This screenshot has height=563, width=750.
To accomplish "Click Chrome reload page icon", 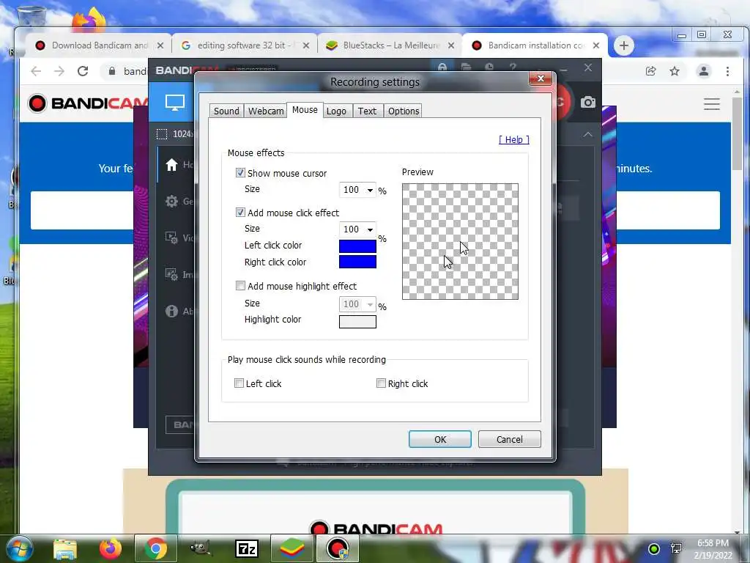I will (x=83, y=71).
